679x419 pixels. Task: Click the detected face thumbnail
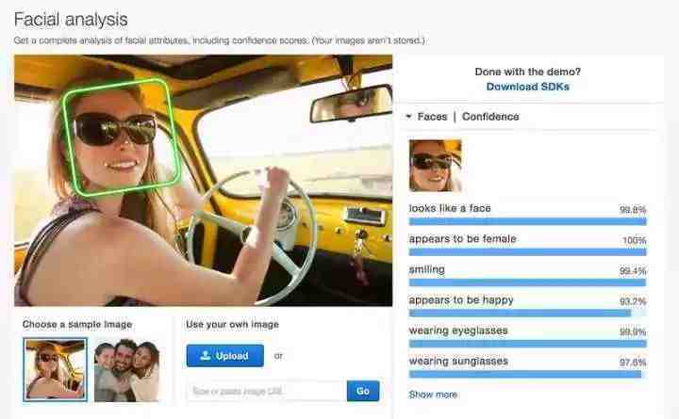tap(435, 165)
